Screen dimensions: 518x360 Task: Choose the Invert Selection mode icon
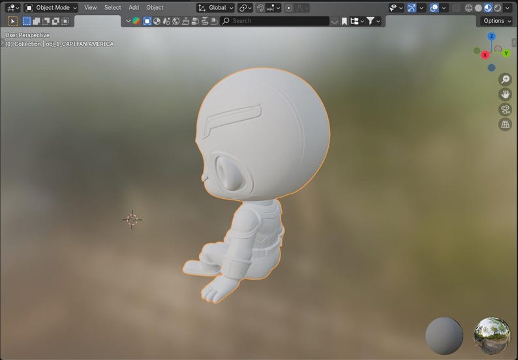55,22
